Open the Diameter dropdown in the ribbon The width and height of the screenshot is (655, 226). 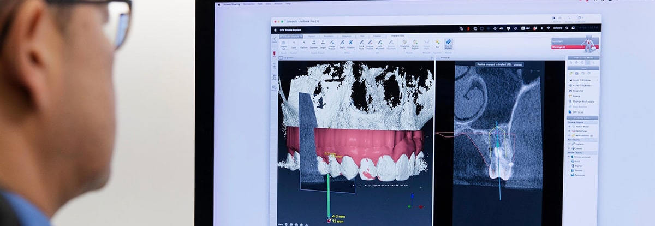click(313, 43)
